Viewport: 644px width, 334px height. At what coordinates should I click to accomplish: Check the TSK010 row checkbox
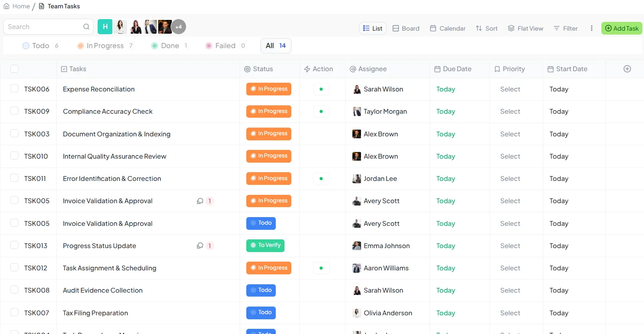14,155
